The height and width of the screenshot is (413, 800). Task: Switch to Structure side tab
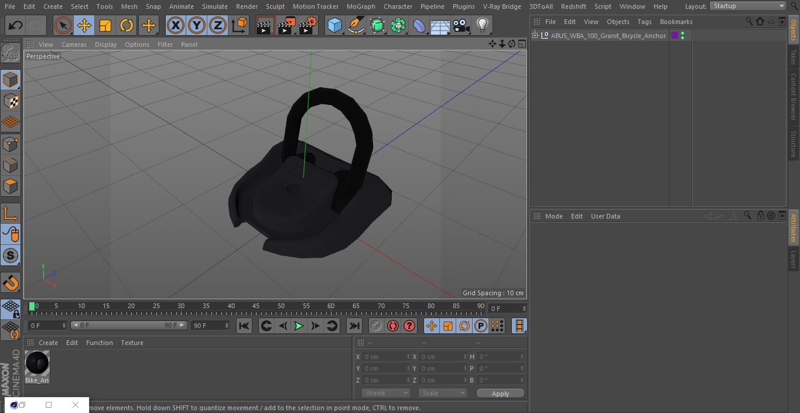click(794, 144)
